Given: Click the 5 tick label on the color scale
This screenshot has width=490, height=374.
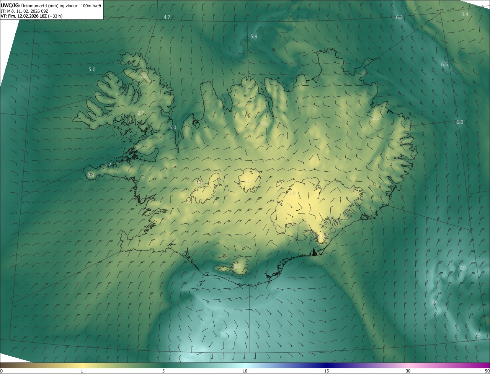Looking at the screenshot, I should coord(163,371).
